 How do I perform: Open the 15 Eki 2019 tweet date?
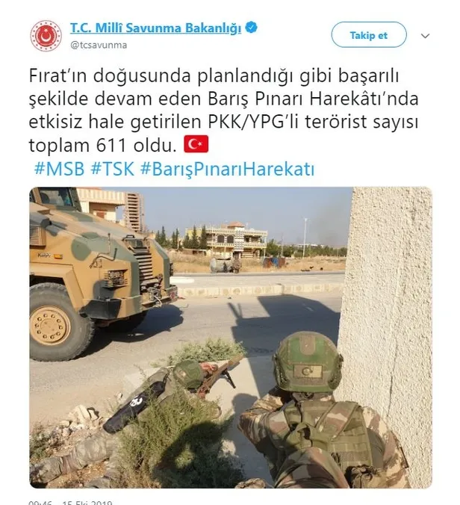point(87,503)
